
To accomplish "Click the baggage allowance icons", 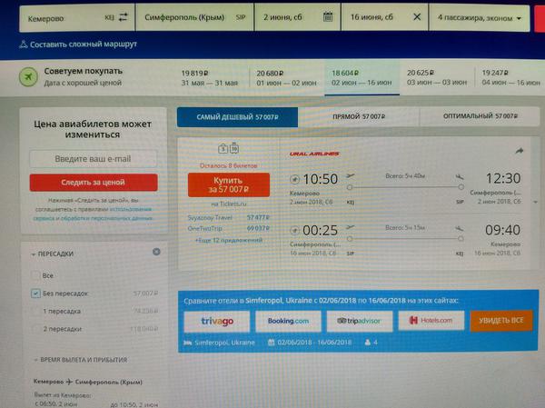I will (227, 148).
